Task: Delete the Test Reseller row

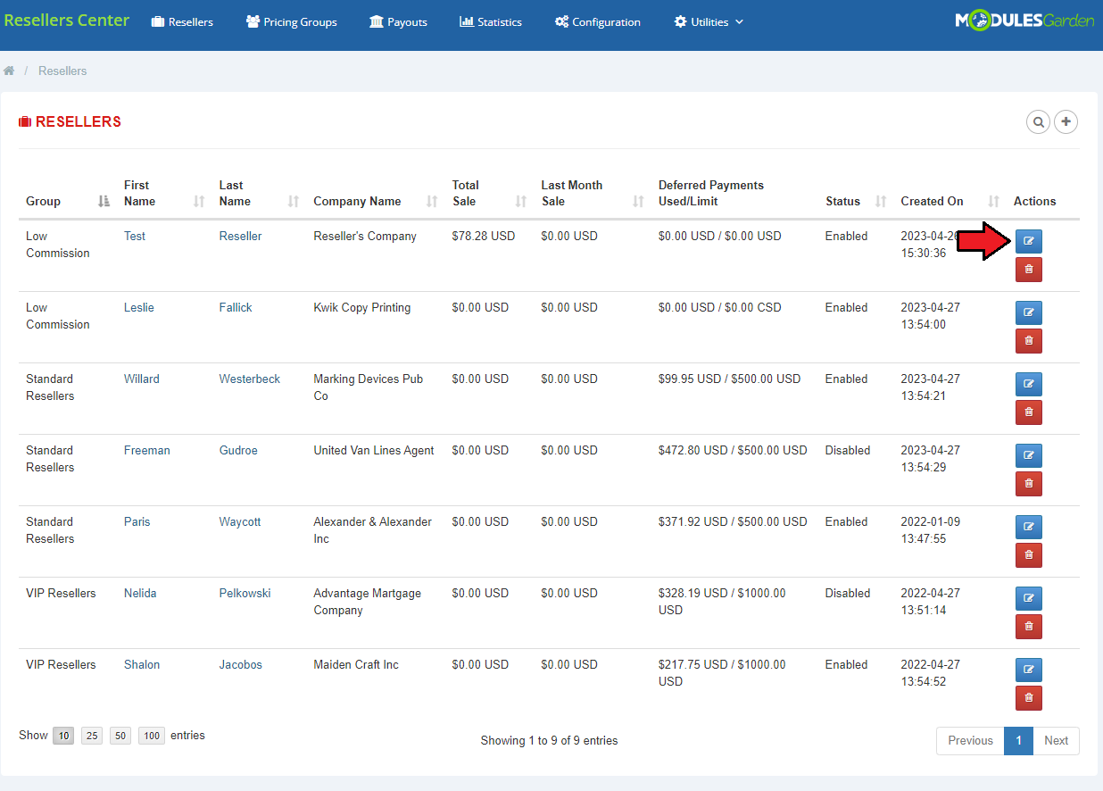Action: pyautogui.click(x=1029, y=270)
